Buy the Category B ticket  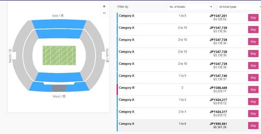(x=253, y=90)
